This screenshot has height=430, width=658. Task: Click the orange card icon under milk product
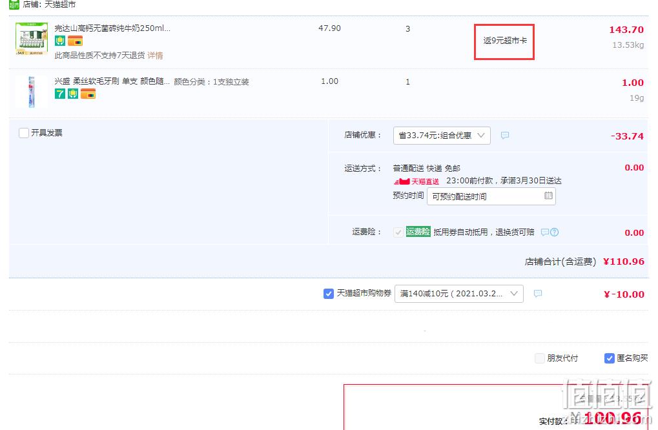(x=75, y=41)
